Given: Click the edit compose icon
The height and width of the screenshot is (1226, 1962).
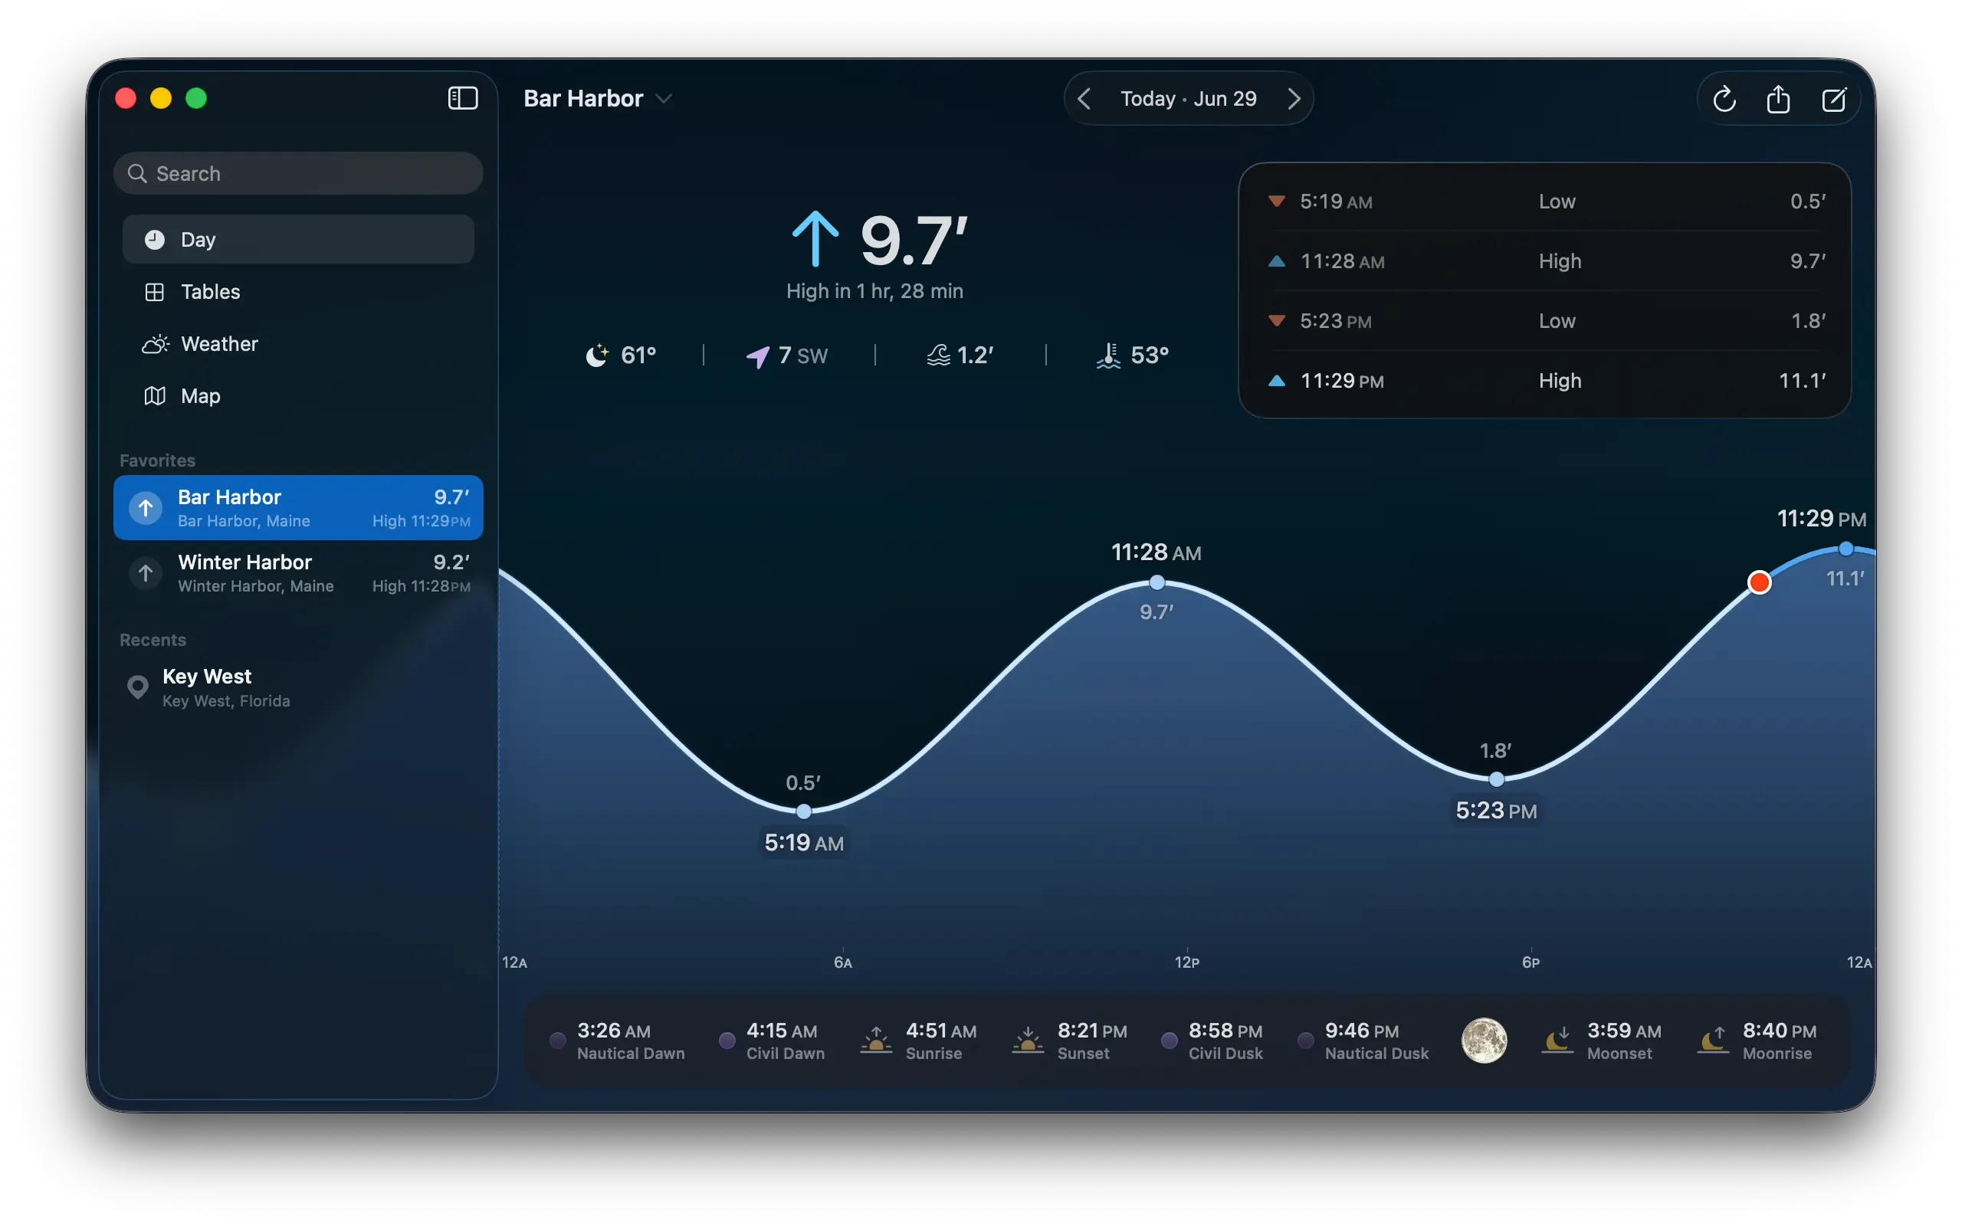Looking at the screenshot, I should click(1834, 99).
